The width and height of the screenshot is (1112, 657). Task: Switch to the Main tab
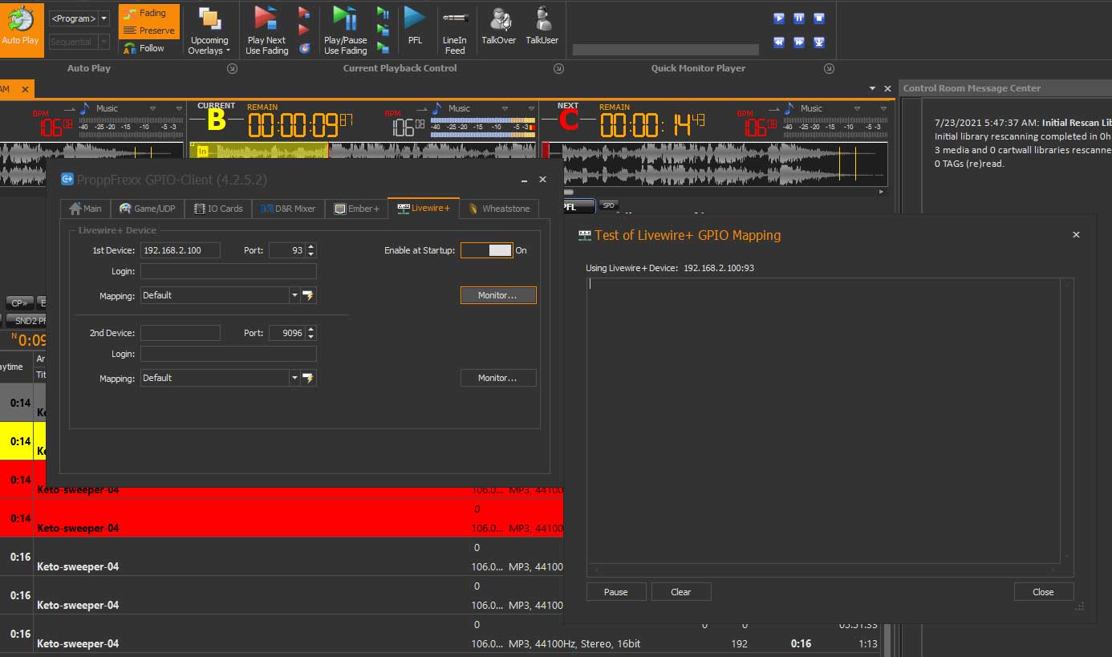[x=86, y=209]
